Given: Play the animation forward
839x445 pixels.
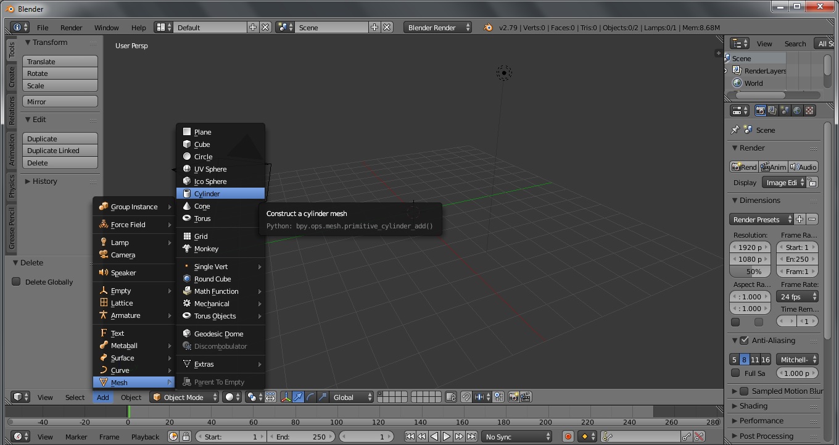Looking at the screenshot, I should pyautogui.click(x=447, y=436).
